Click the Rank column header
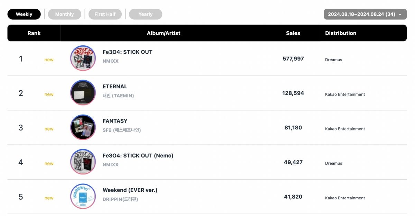Screen dimensions: 415x216 tap(34, 33)
